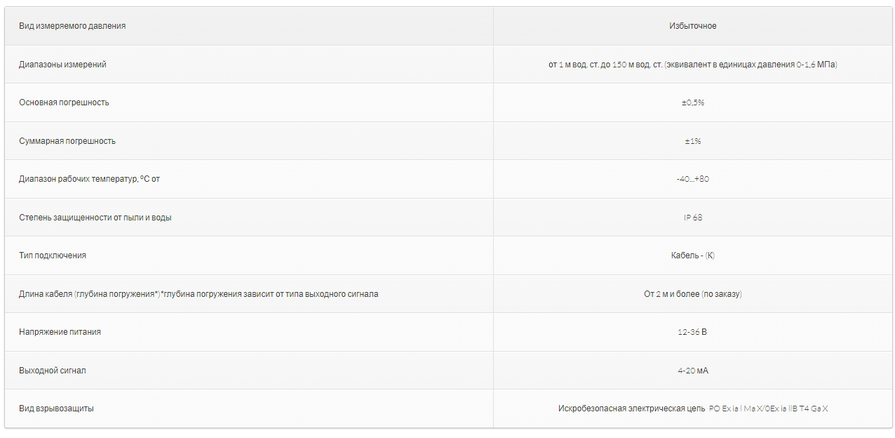Select 'От 2 м и более (по заказу)'
Image resolution: width=895 pixels, height=438 pixels.
click(x=692, y=294)
